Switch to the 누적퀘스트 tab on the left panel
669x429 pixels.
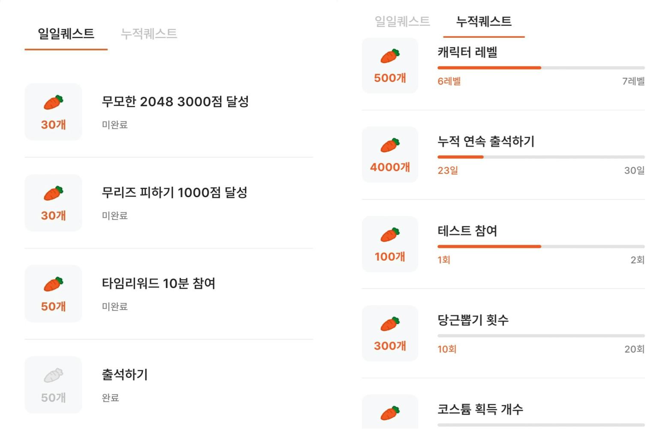[150, 34]
